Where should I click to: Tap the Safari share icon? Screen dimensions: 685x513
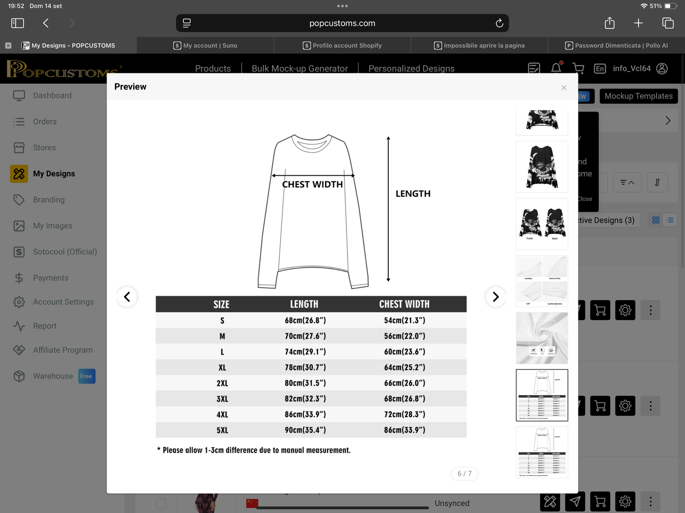pos(610,23)
